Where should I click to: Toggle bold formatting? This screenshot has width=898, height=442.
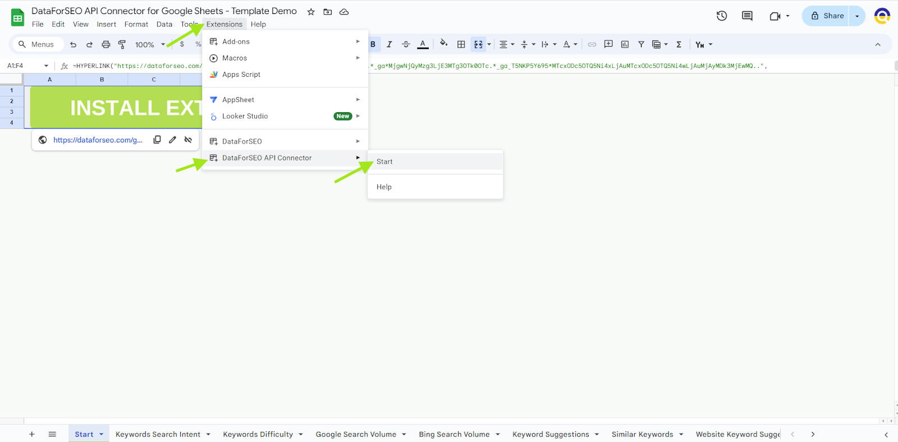[x=373, y=44]
